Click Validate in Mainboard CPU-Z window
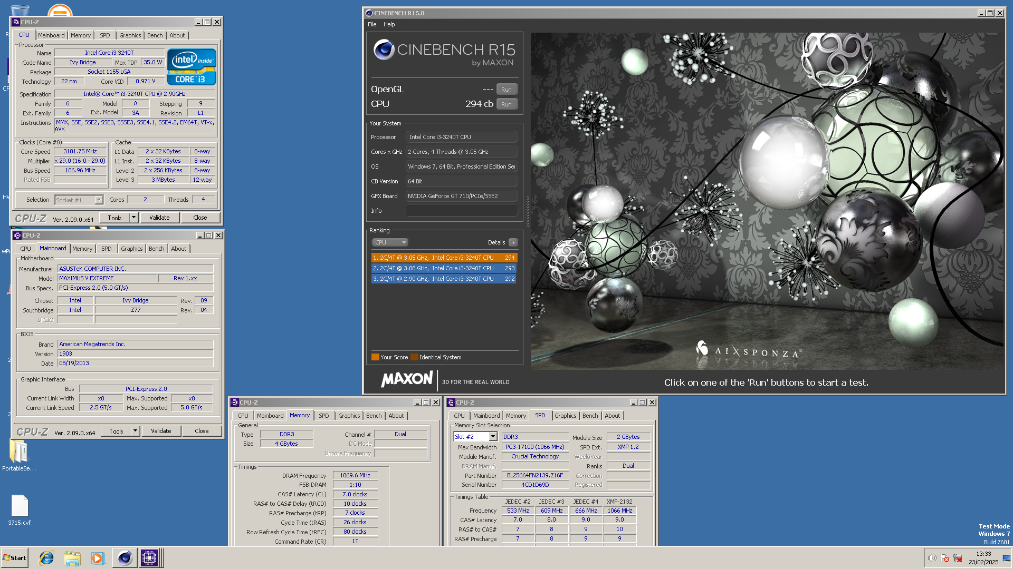Screen dimensions: 1013x569 click(161, 431)
